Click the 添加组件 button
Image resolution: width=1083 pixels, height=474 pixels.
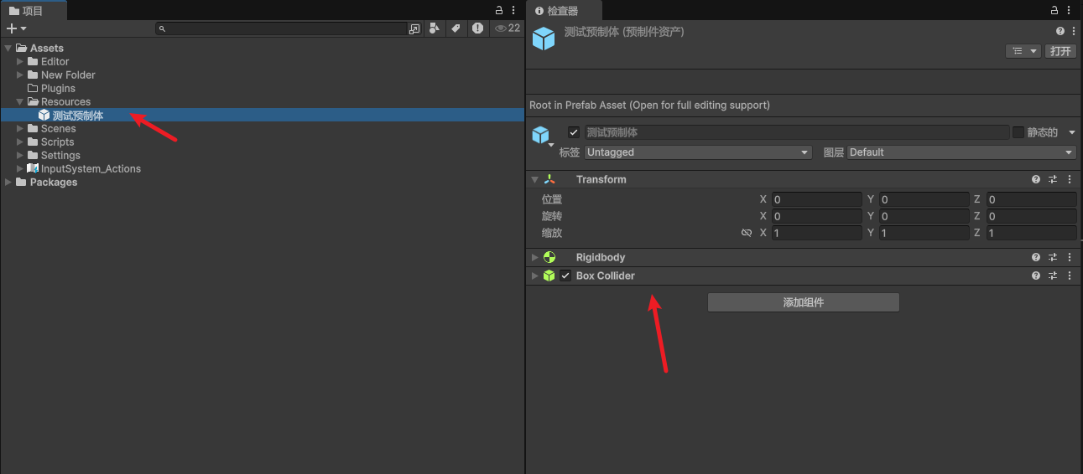click(804, 302)
